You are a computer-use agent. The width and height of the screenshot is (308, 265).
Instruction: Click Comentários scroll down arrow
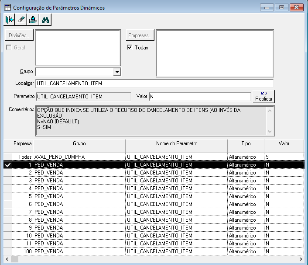(x=270, y=131)
